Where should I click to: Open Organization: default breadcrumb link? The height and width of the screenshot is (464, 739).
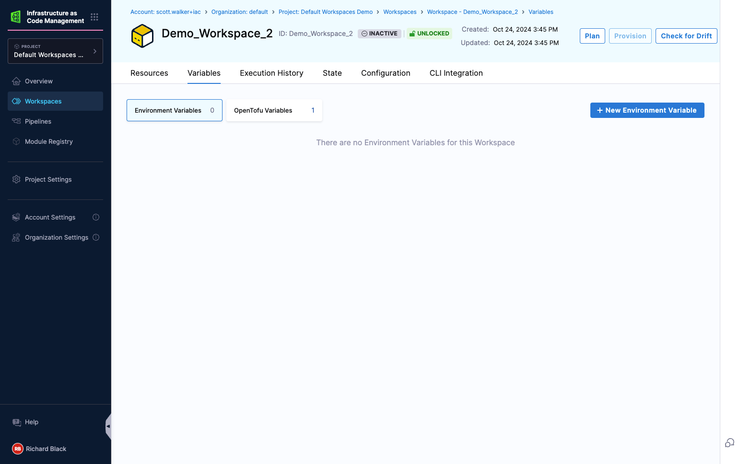(x=240, y=12)
